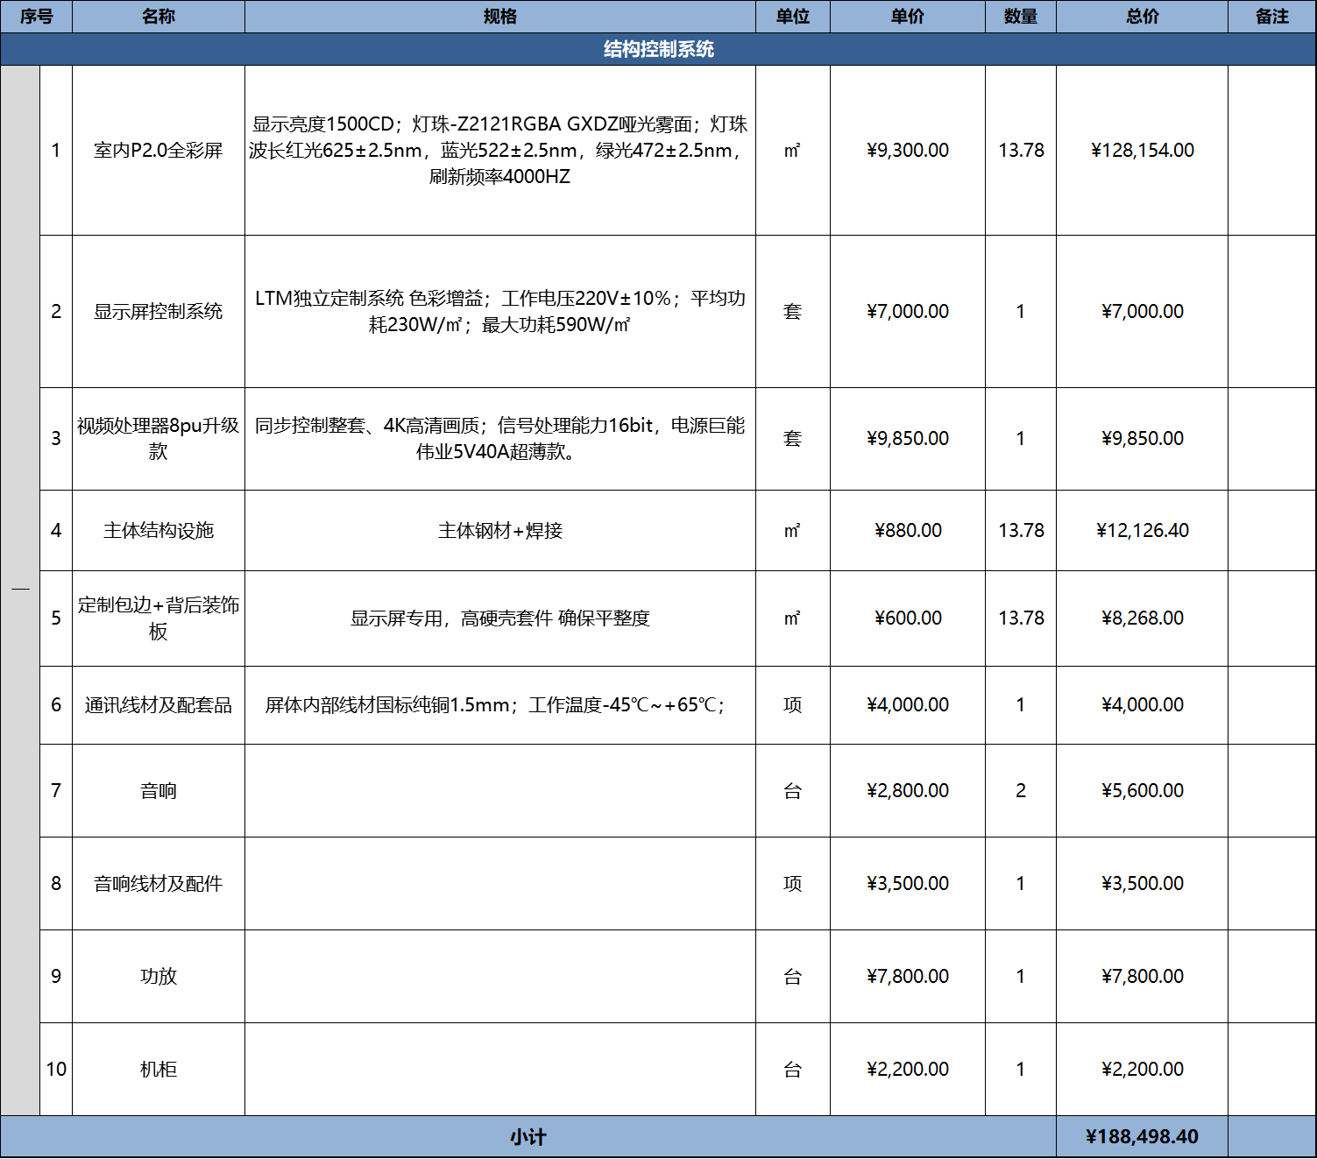Select the unit cell 台 in 机柜 row
The width and height of the screenshot is (1317, 1159).
coord(793,1070)
